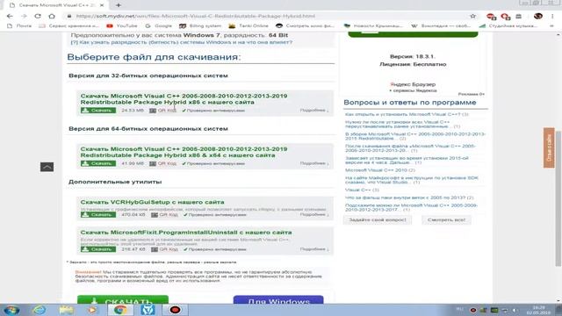Click the address bar URL
Viewport: 562px width, 316px height.
(195, 16)
